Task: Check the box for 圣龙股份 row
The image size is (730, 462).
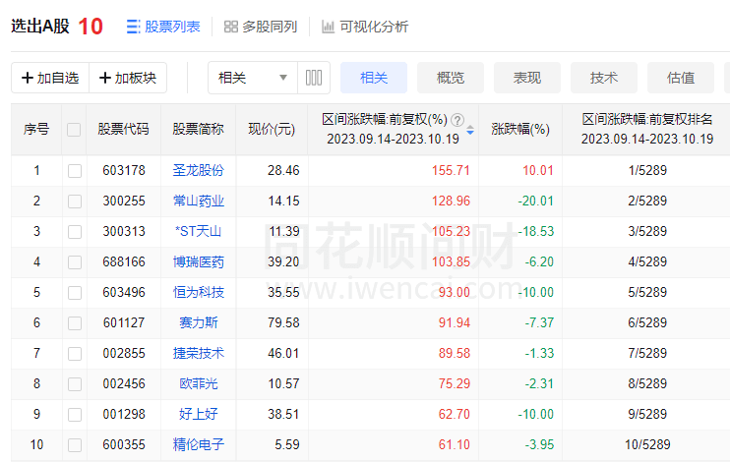Action: point(74,170)
